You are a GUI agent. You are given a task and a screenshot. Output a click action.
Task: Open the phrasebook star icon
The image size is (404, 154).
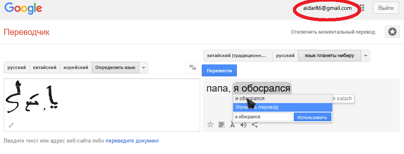(392, 32)
